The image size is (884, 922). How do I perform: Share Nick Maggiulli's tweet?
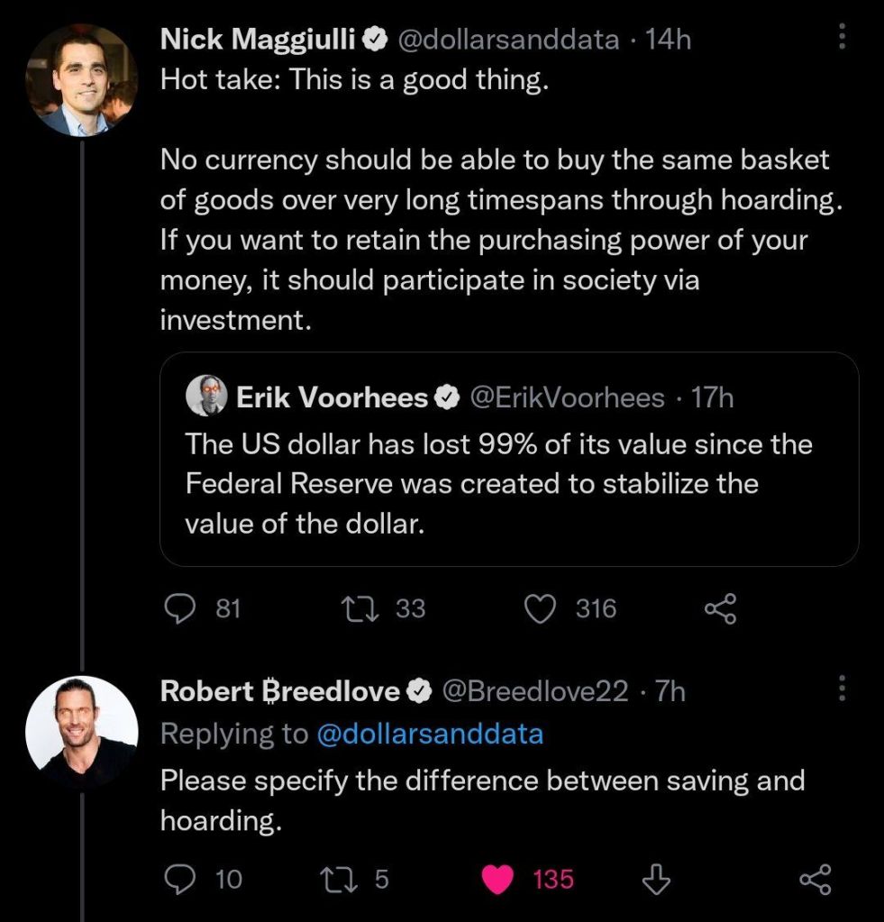(720, 609)
